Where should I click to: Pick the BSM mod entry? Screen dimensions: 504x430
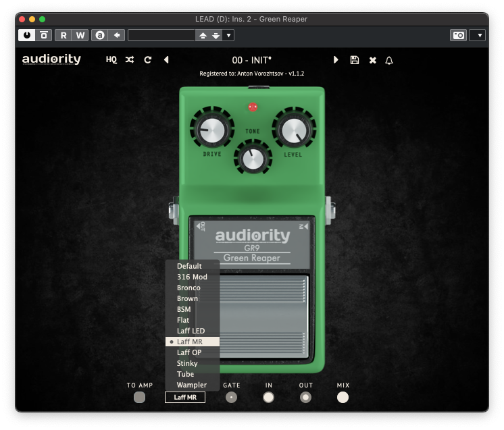click(x=193, y=309)
